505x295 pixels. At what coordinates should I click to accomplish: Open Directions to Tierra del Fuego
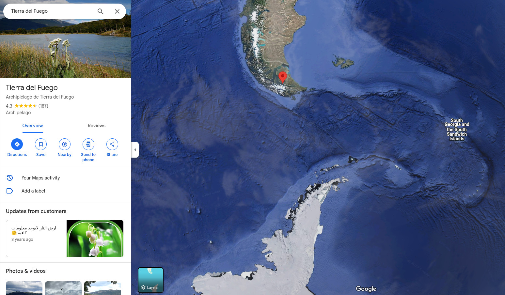(x=17, y=144)
